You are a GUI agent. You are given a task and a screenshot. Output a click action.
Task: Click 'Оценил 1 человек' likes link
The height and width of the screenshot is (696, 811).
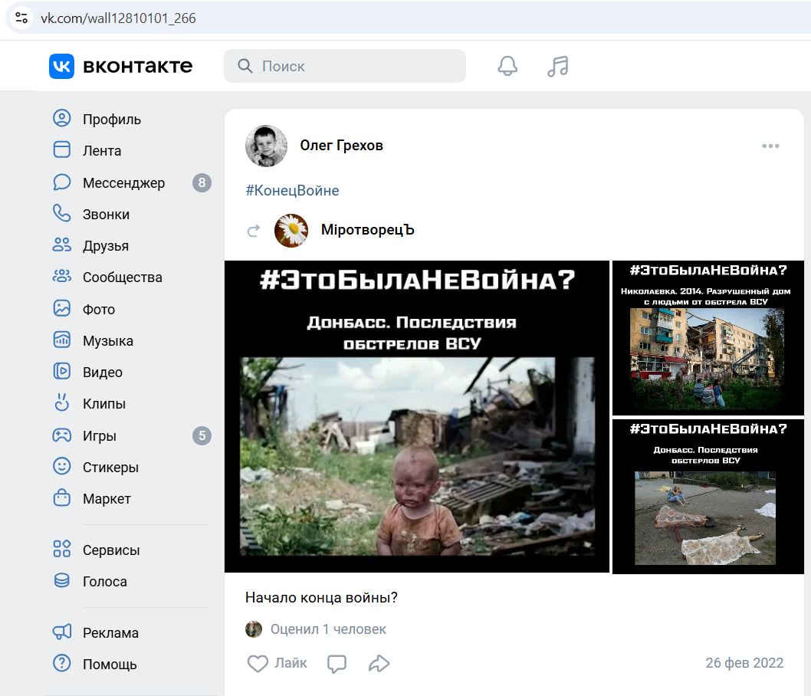click(x=327, y=629)
